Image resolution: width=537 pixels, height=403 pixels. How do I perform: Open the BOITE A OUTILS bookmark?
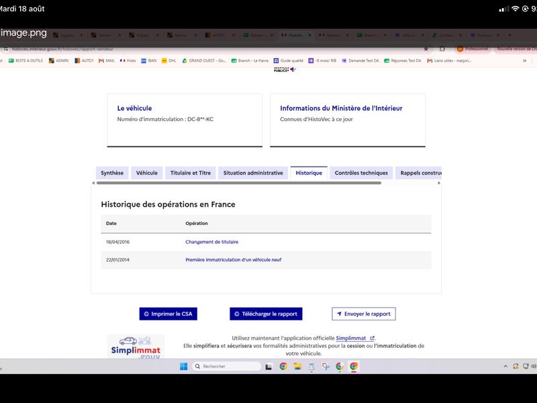pos(26,60)
